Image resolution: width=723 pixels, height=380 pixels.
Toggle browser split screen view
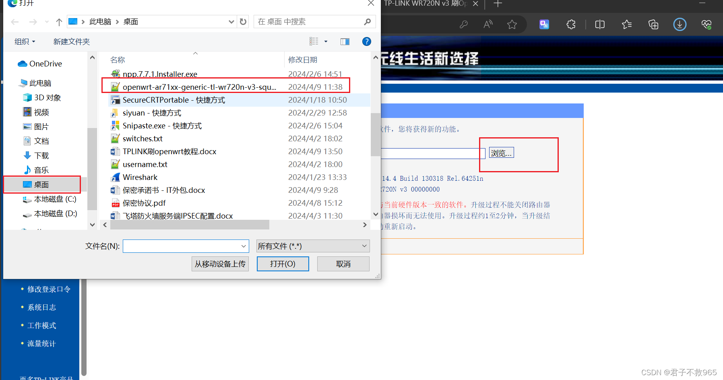(x=600, y=25)
